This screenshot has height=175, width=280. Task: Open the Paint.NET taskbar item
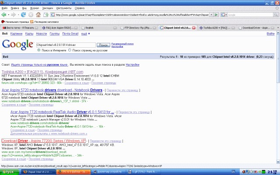point(143,172)
